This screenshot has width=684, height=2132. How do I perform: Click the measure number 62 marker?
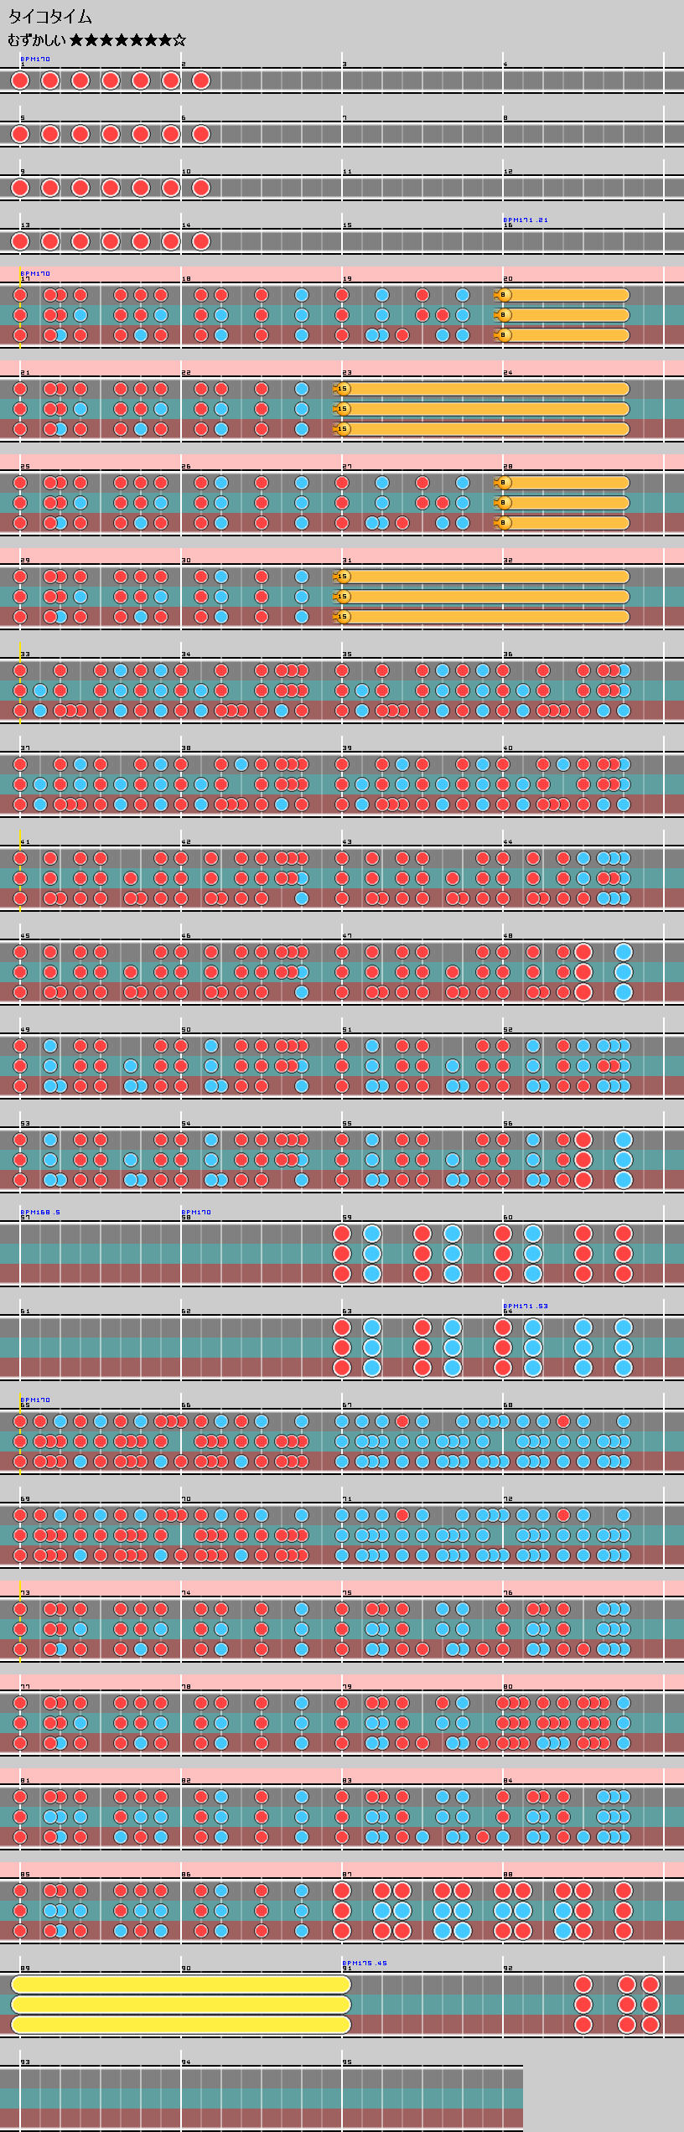point(186,1312)
